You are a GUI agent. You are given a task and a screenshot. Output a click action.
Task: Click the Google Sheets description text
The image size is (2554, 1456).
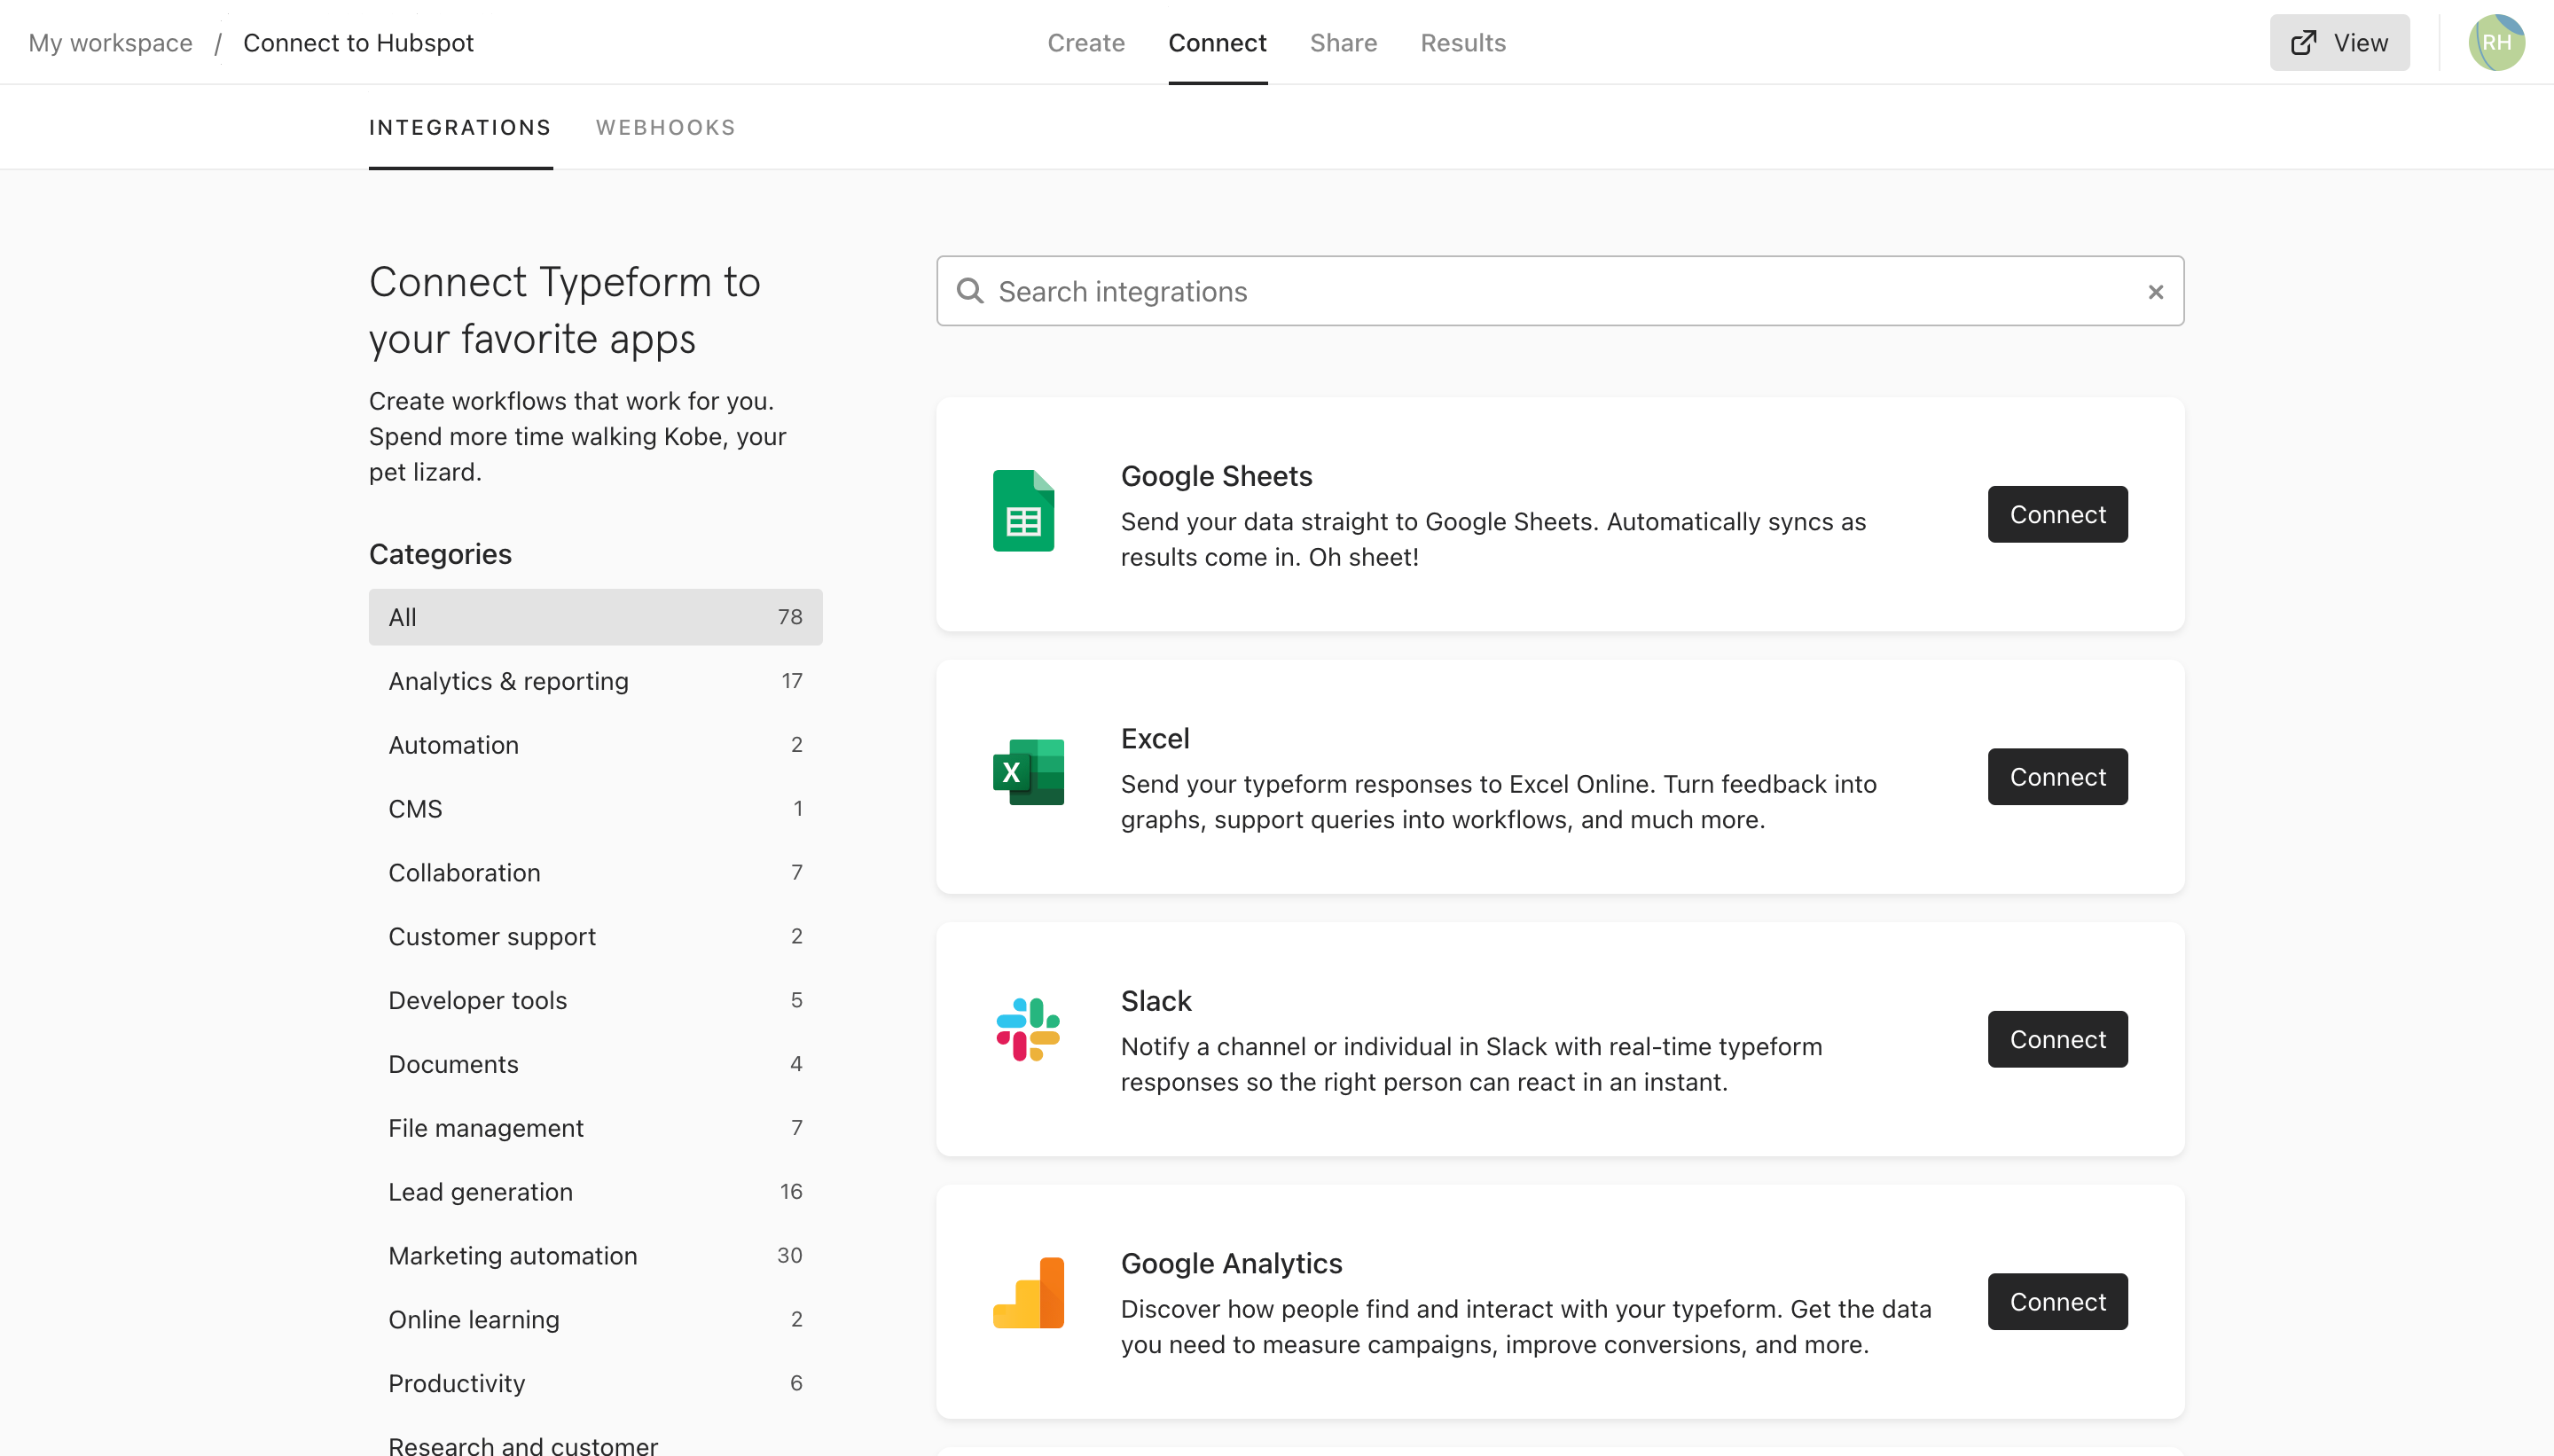click(1493, 539)
